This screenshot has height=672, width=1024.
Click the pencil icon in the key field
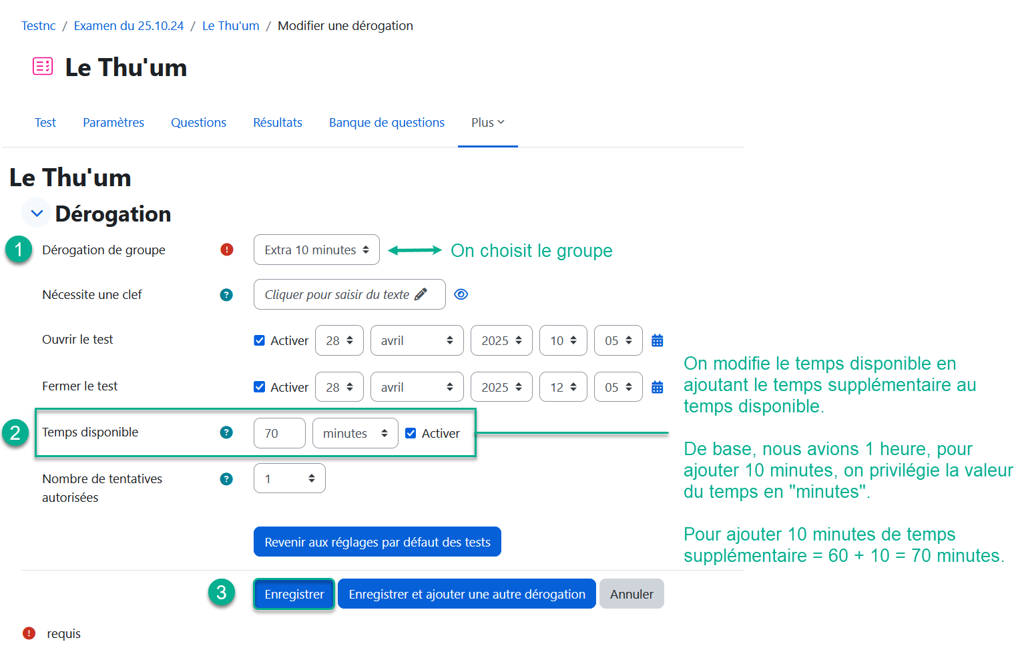coord(421,294)
